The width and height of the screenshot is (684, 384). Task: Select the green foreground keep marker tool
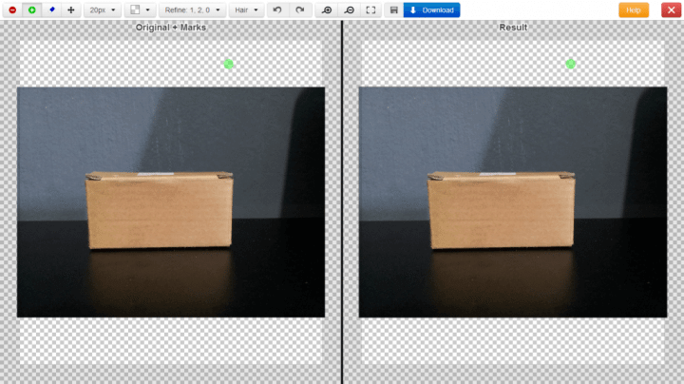click(31, 10)
